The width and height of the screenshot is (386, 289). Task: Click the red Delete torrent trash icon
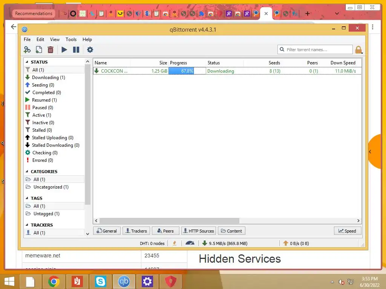coord(51,50)
